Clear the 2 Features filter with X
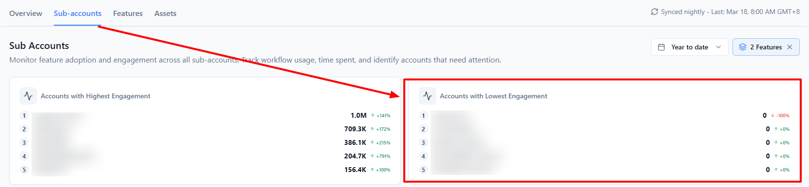809x187 pixels. click(790, 47)
